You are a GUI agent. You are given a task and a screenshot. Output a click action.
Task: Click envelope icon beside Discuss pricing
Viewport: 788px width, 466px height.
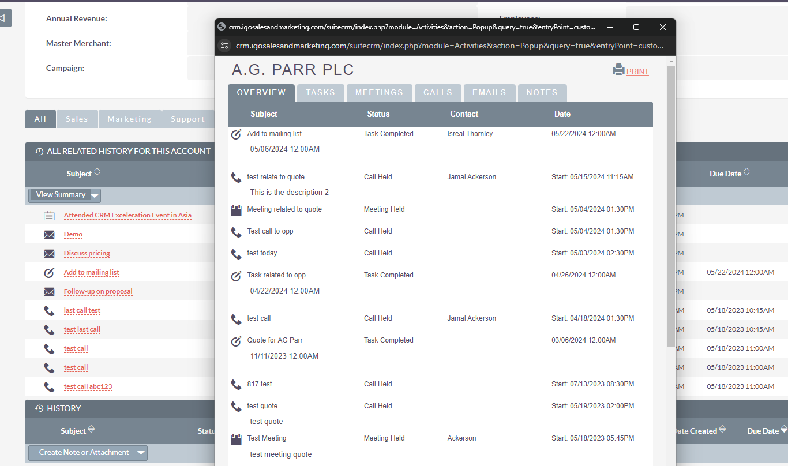click(49, 254)
